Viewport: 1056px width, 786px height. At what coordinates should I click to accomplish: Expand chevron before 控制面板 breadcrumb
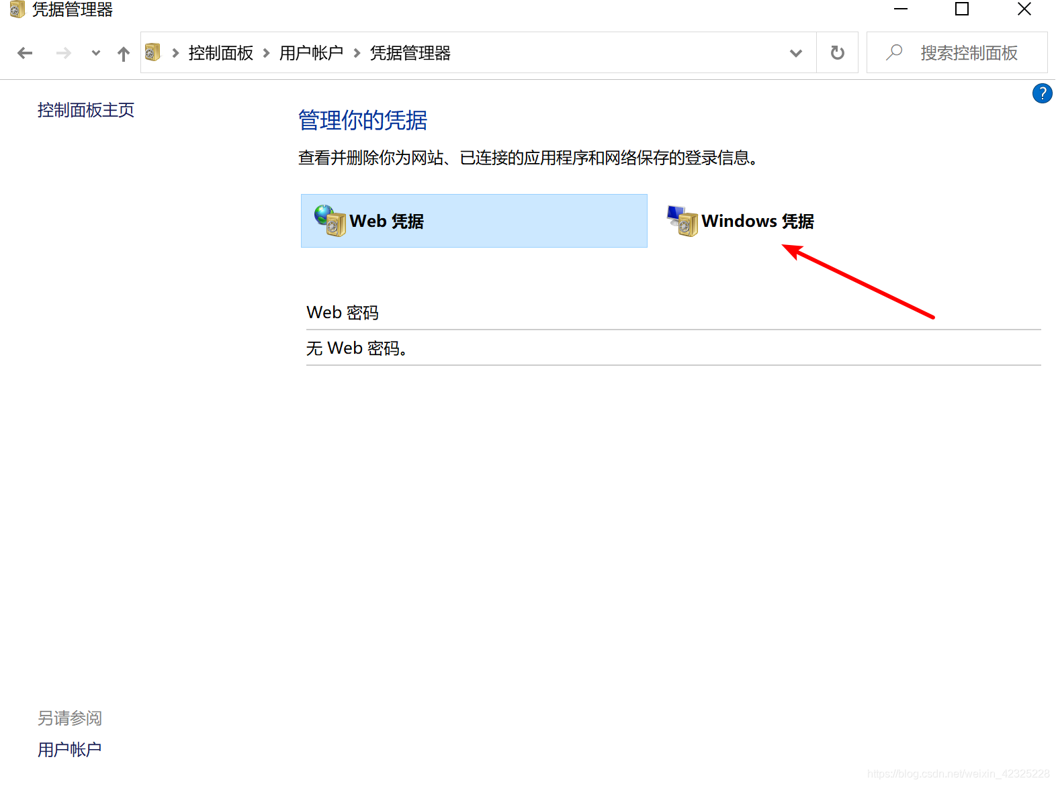pos(175,53)
